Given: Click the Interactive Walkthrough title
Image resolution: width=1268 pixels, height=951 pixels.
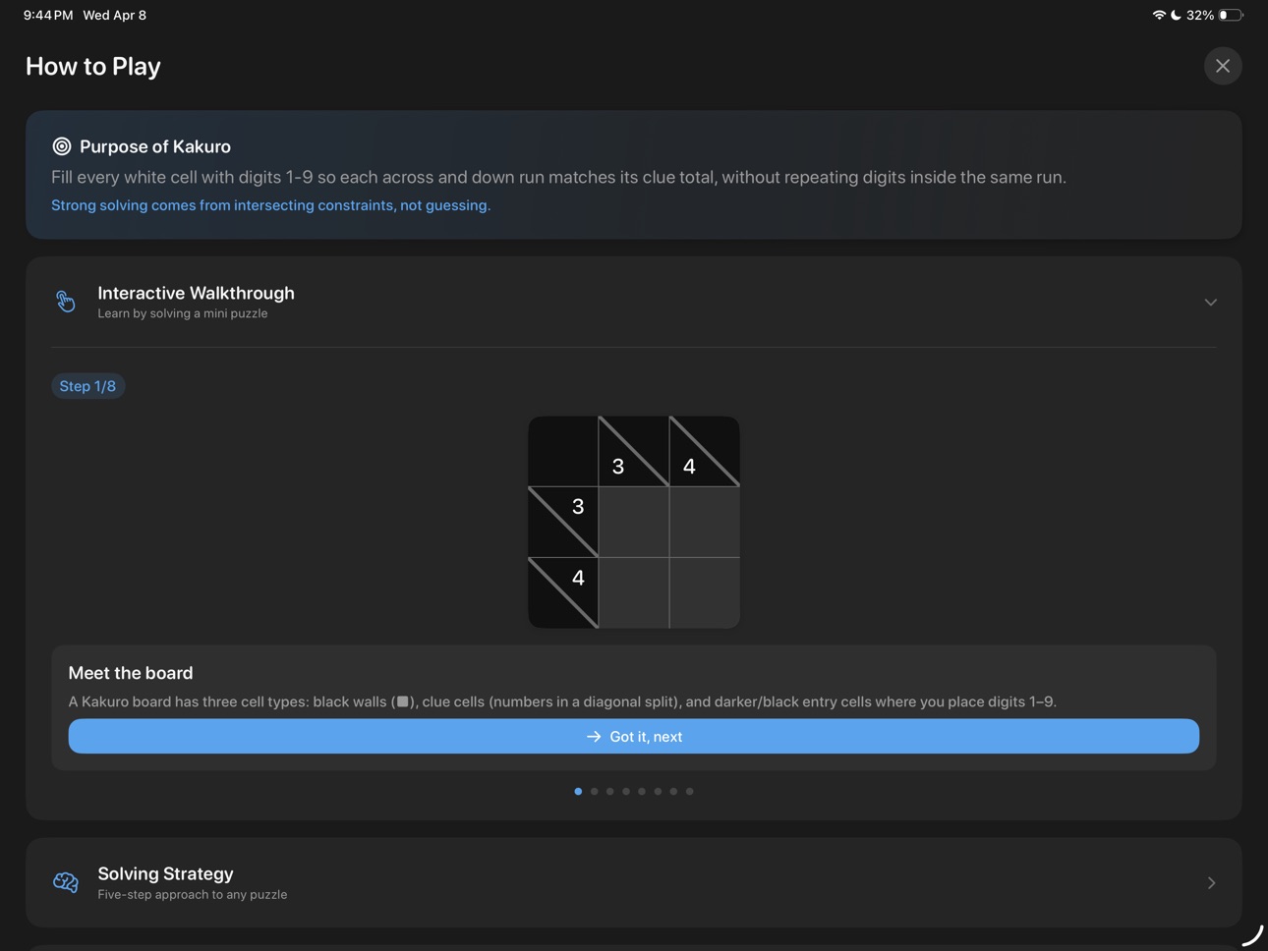Looking at the screenshot, I should [x=196, y=293].
